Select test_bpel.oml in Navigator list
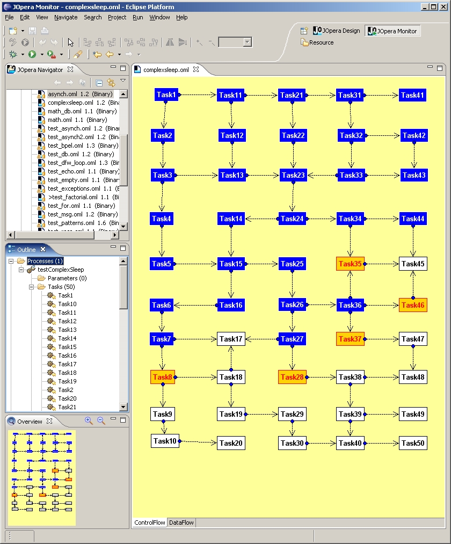Screen dimensions: 451x544 click(83, 146)
